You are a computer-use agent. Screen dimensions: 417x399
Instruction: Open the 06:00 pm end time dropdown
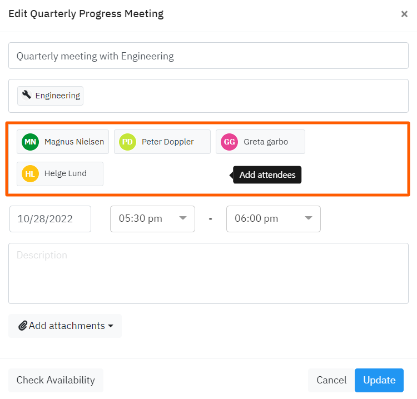(273, 218)
